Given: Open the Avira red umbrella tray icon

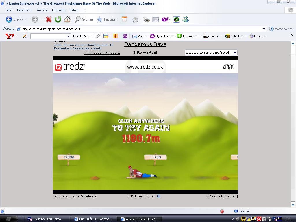Looking at the screenshot, I should click(259, 219).
